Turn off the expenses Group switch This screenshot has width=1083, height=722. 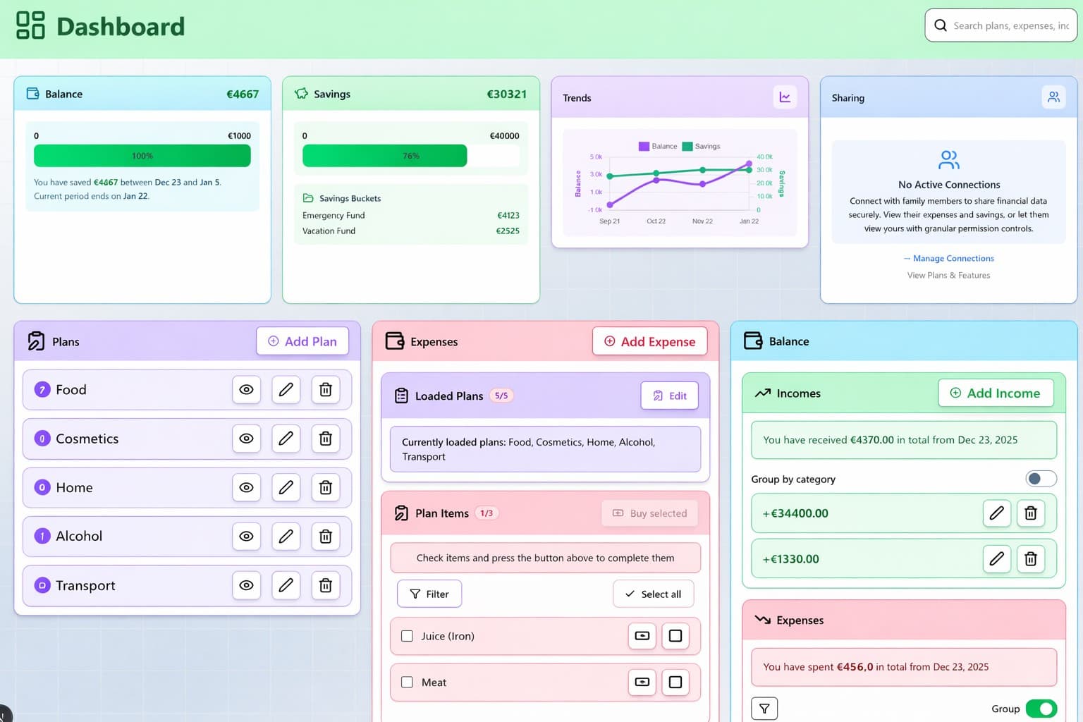[1041, 709]
